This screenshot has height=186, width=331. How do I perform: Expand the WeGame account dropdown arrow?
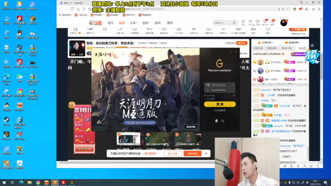tap(233, 85)
